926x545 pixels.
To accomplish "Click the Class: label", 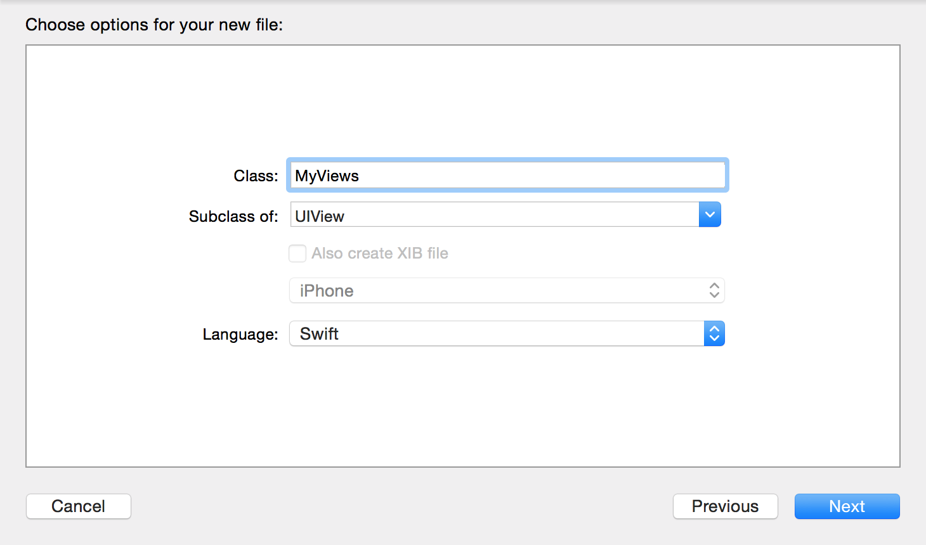I will [x=256, y=176].
